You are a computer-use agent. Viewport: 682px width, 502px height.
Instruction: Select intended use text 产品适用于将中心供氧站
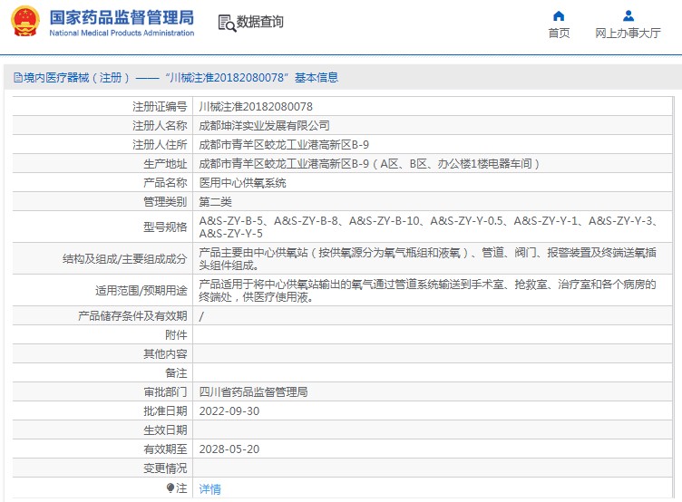[427, 290]
